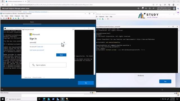The width and height of the screenshot is (180, 101).
Task: Open Endpoint Manager help question icon
Action: tap(150, 8)
